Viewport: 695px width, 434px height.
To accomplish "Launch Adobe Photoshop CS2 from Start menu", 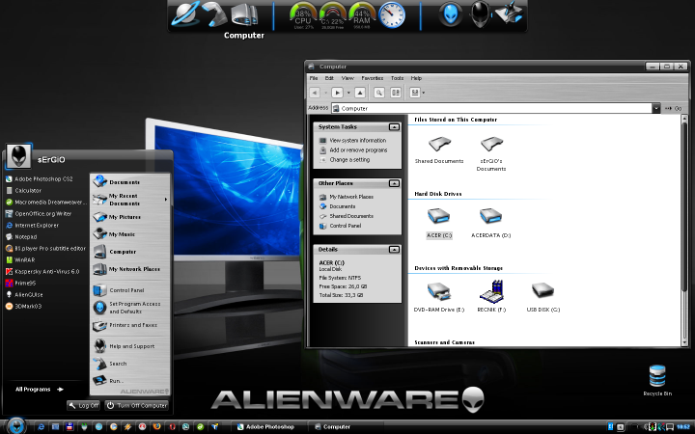I will point(39,179).
